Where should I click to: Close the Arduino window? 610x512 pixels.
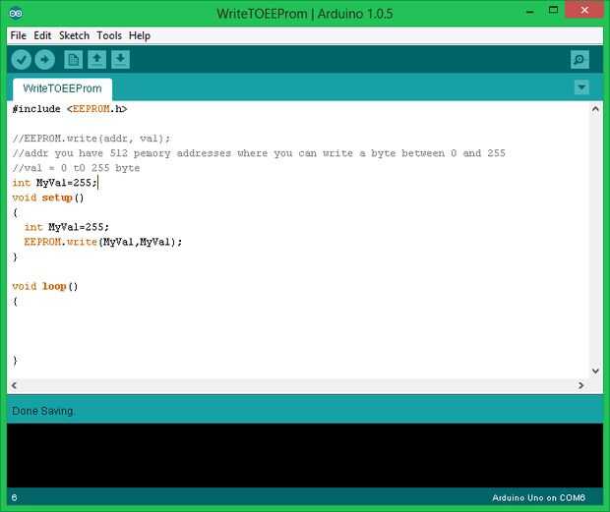click(x=584, y=10)
